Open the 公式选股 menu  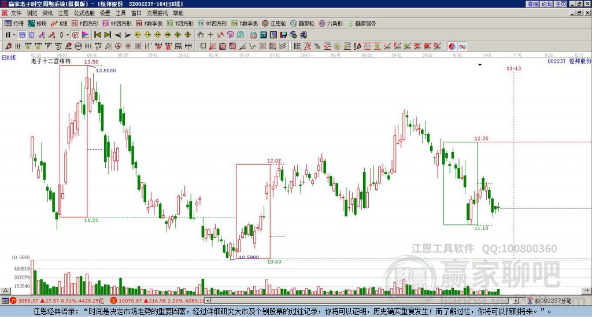pos(84,13)
